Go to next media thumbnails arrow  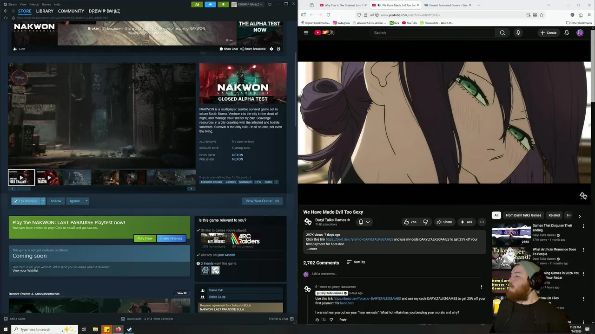191,189
